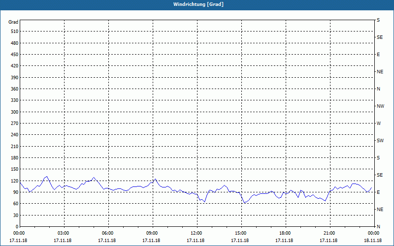Select the 18.11.18 date label

point(373,240)
